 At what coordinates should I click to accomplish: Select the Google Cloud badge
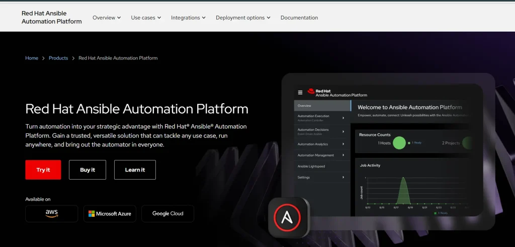click(168, 214)
